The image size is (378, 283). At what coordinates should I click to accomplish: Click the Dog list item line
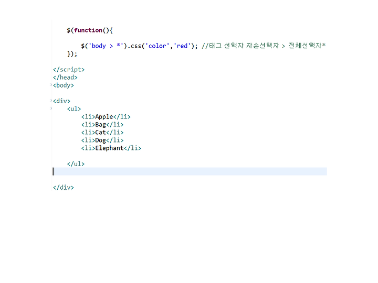tap(102, 140)
